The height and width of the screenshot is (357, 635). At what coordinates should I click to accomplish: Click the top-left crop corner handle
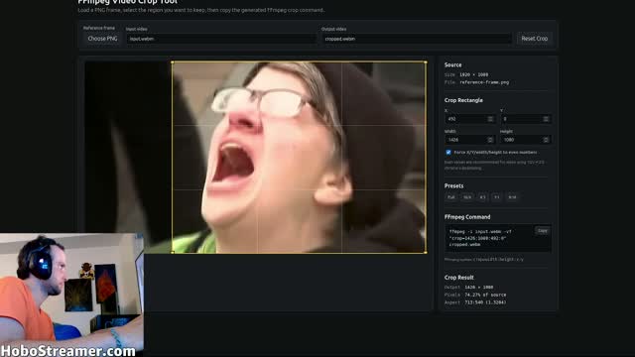click(173, 62)
